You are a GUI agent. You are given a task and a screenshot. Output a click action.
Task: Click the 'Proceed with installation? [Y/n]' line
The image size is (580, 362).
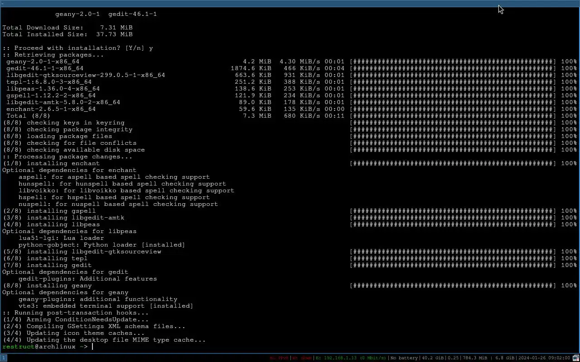pos(77,48)
